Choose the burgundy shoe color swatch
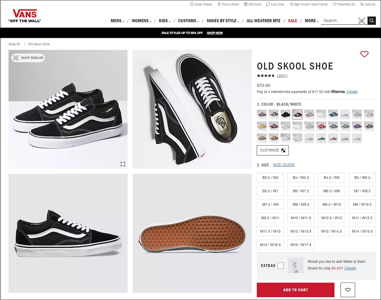 (273, 126)
